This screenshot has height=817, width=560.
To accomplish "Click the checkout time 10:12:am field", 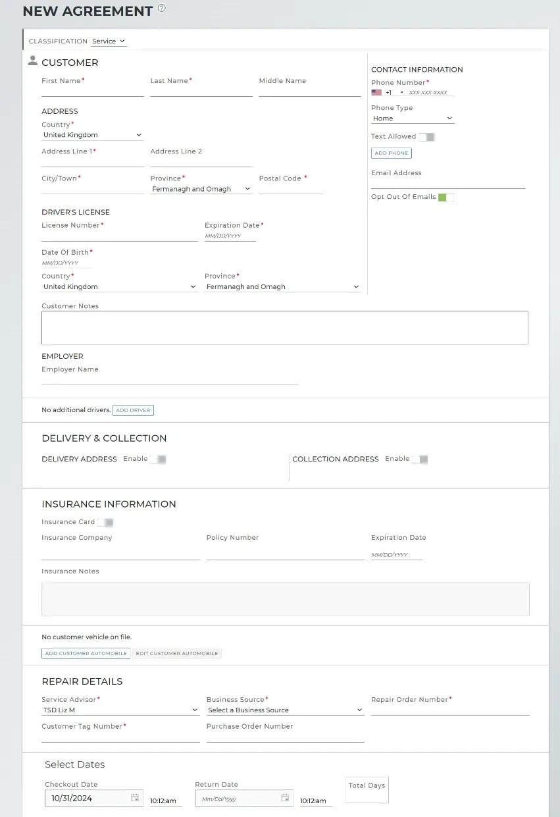I will point(166,801).
